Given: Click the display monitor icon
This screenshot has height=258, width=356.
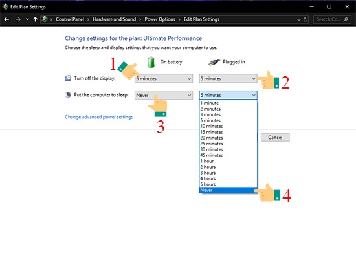Looking at the screenshot, I should pos(68,78).
